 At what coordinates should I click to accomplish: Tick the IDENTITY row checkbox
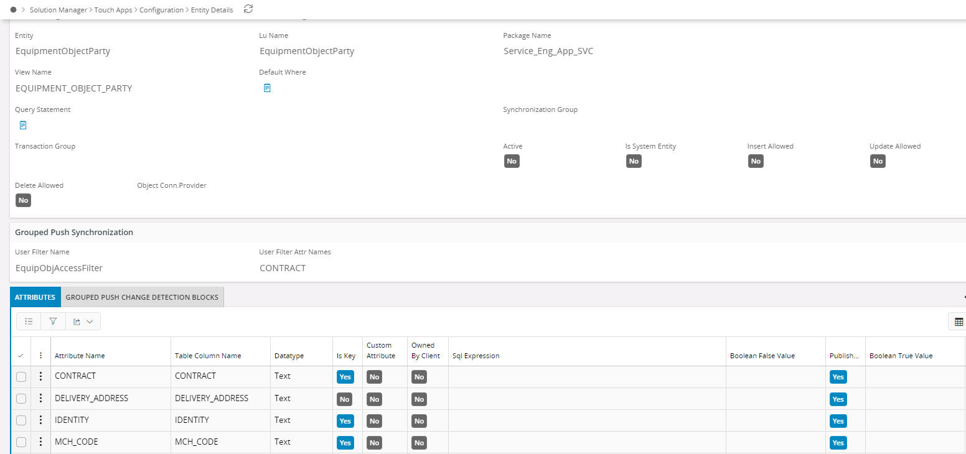[21, 420]
